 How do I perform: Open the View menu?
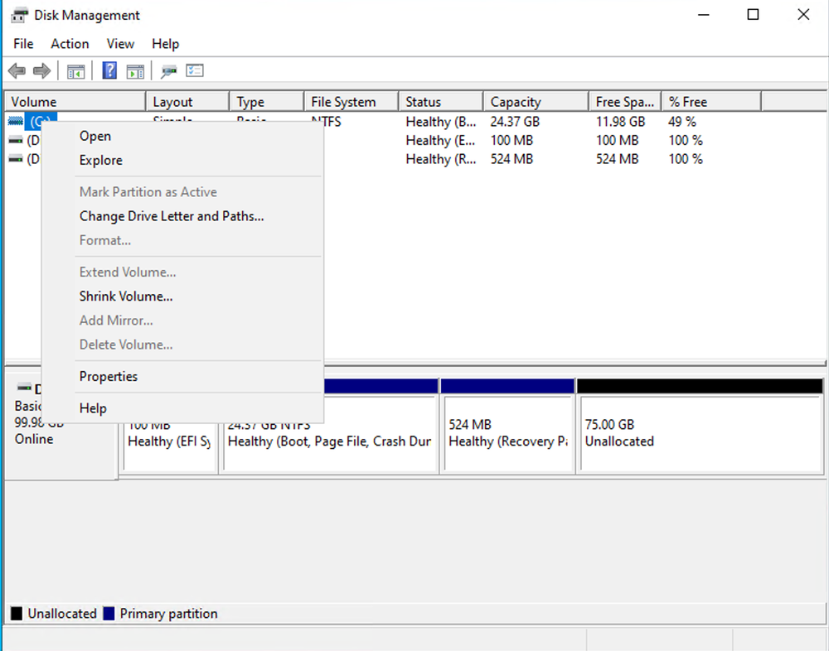120,44
